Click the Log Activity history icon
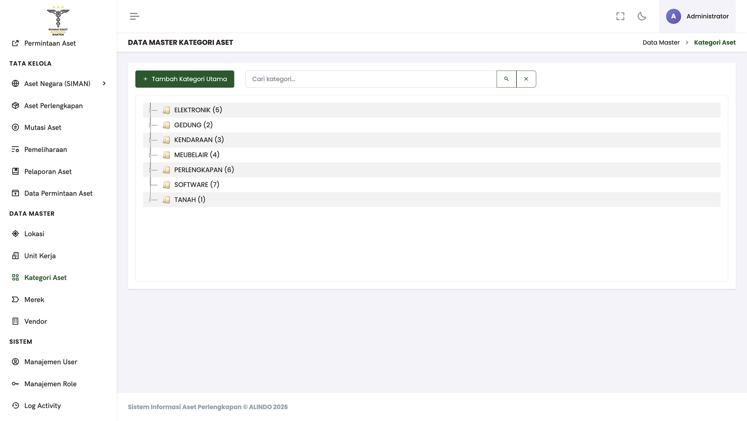This screenshot has height=421, width=747. click(15, 405)
